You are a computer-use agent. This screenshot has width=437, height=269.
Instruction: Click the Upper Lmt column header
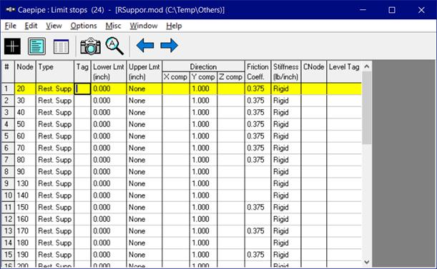click(x=144, y=71)
